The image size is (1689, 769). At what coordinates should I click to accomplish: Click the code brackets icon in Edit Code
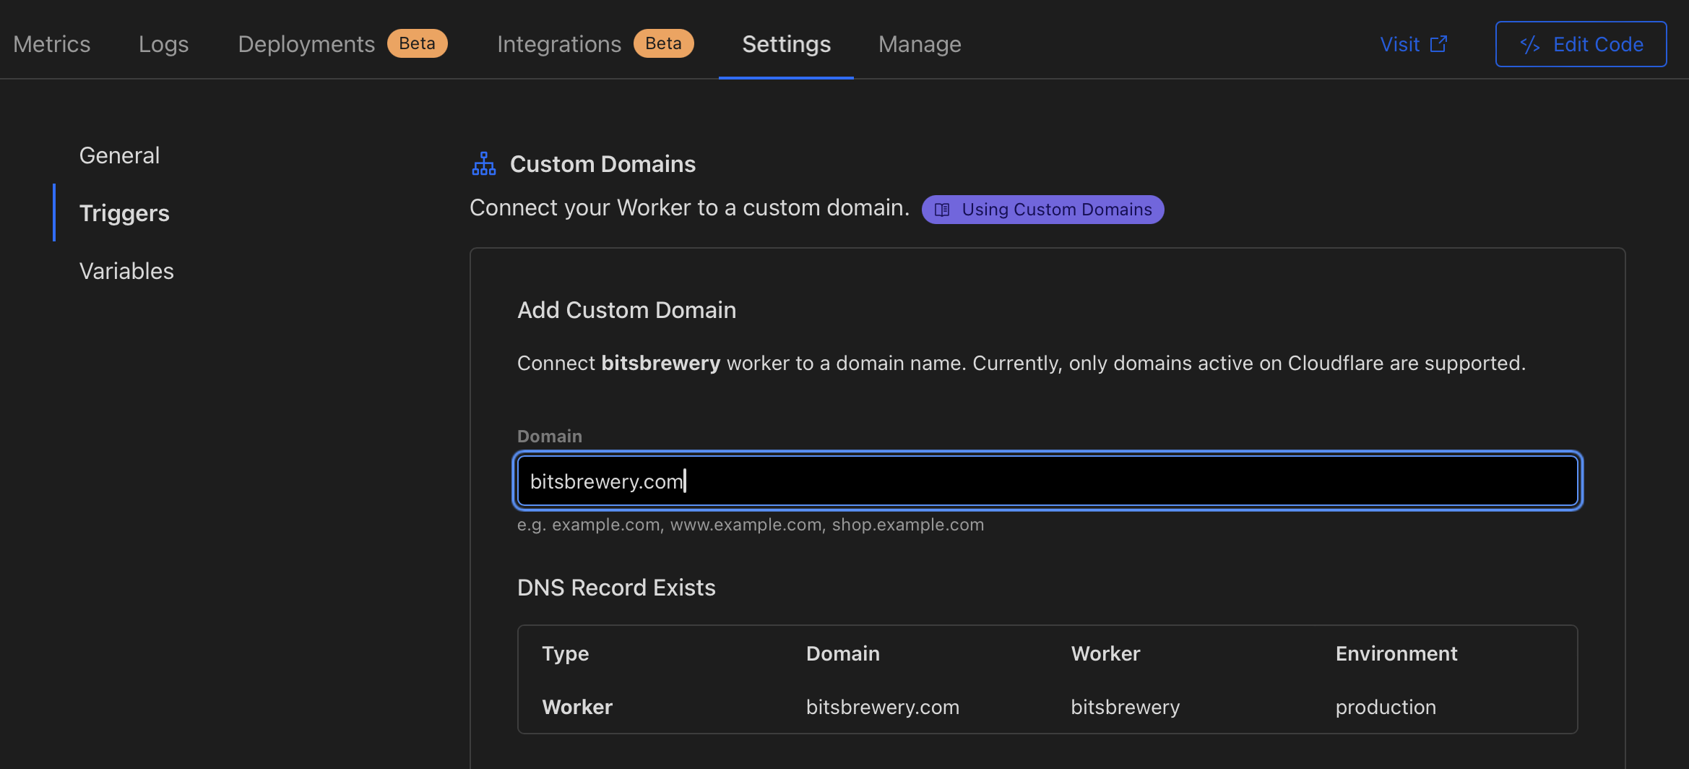click(1529, 45)
